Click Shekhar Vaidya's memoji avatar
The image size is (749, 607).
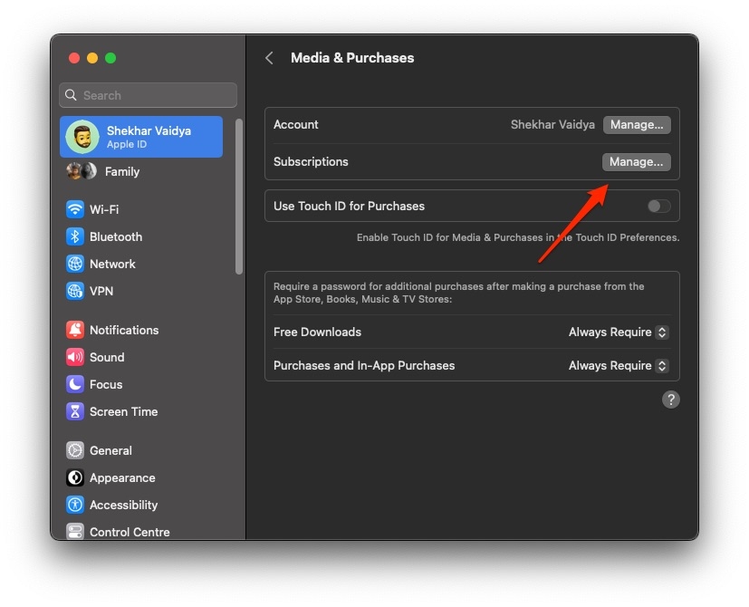[x=82, y=137]
